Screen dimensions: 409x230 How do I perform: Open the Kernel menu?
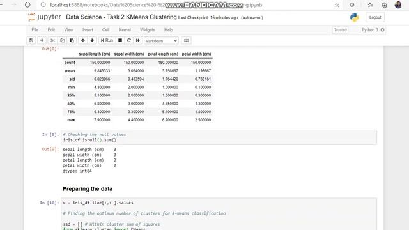125,30
